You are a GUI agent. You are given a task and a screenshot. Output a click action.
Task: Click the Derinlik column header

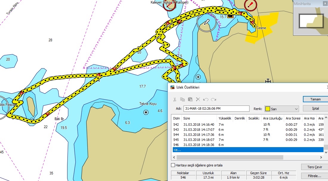(x=240, y=118)
